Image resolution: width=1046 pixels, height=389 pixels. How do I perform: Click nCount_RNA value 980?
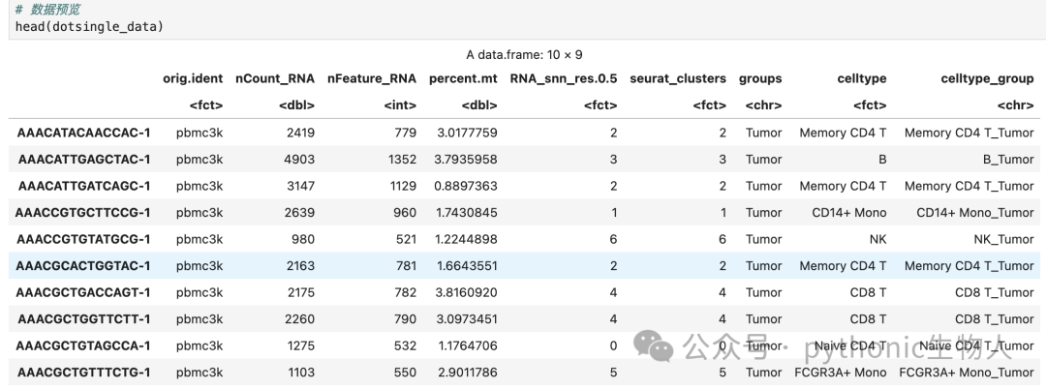(x=303, y=239)
